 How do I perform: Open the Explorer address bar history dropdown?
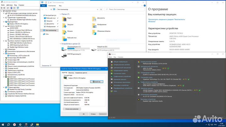(98, 9)
